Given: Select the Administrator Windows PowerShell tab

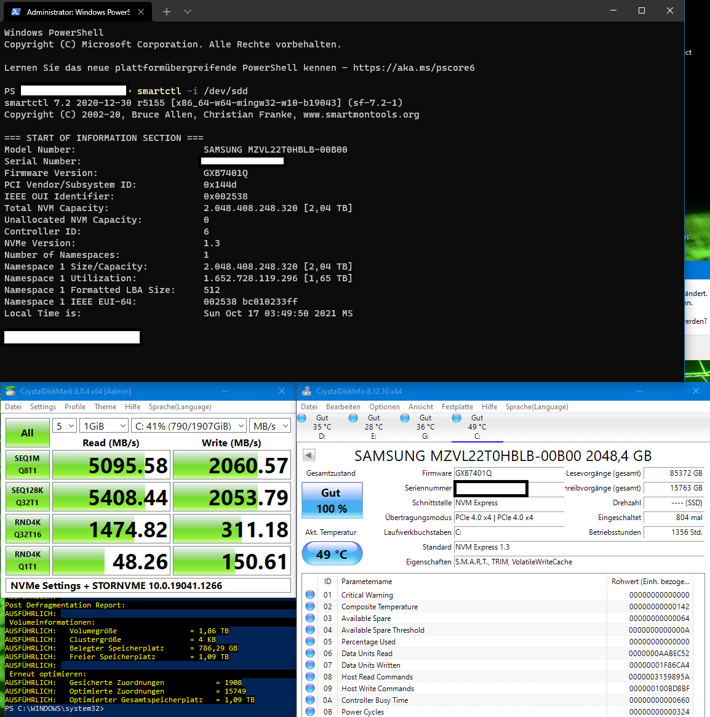Looking at the screenshot, I should [x=78, y=12].
